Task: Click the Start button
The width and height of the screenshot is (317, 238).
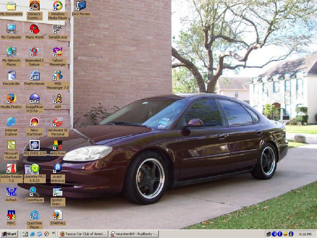Action: 9,234
